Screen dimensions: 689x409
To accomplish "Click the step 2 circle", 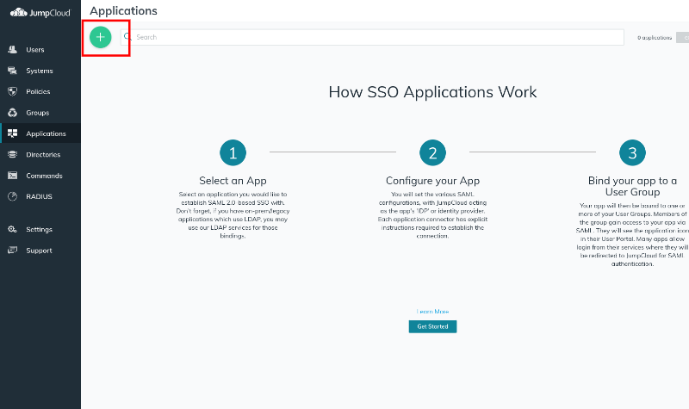I will 432,153.
